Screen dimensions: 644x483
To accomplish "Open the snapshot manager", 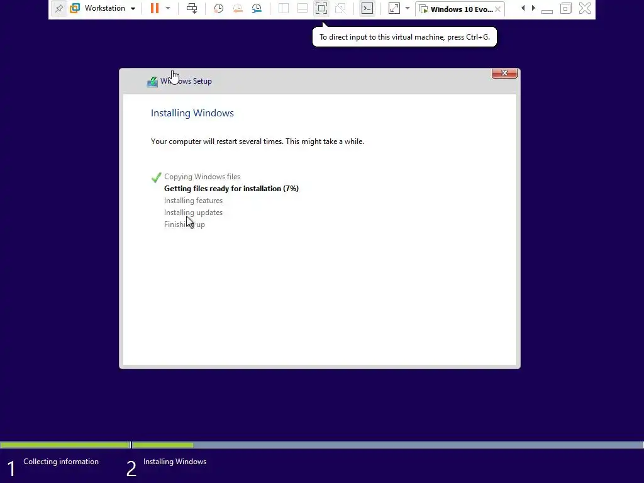I will pyautogui.click(x=257, y=8).
